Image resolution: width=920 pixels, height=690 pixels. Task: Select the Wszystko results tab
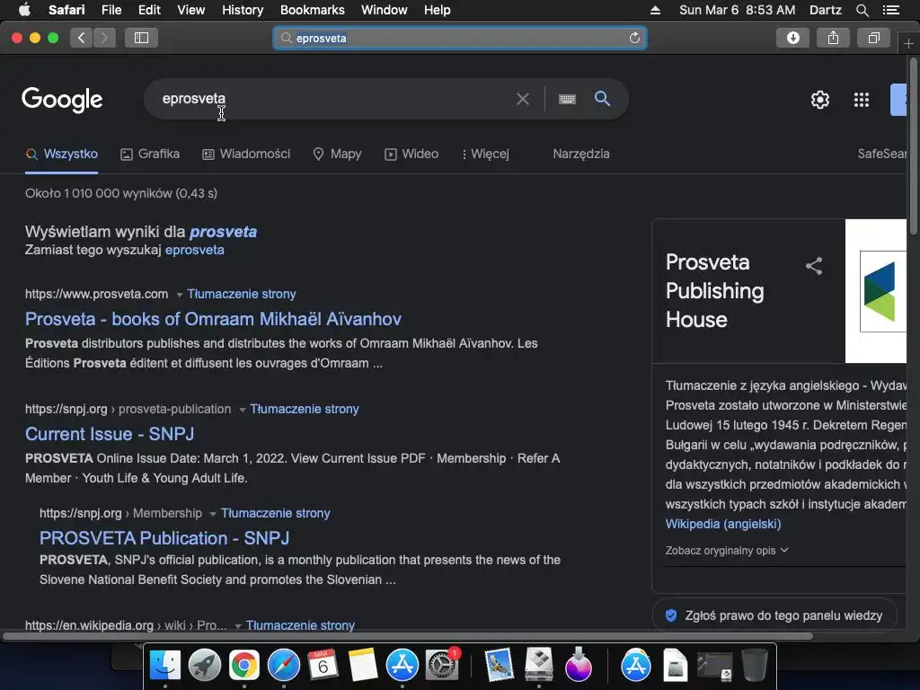[62, 154]
